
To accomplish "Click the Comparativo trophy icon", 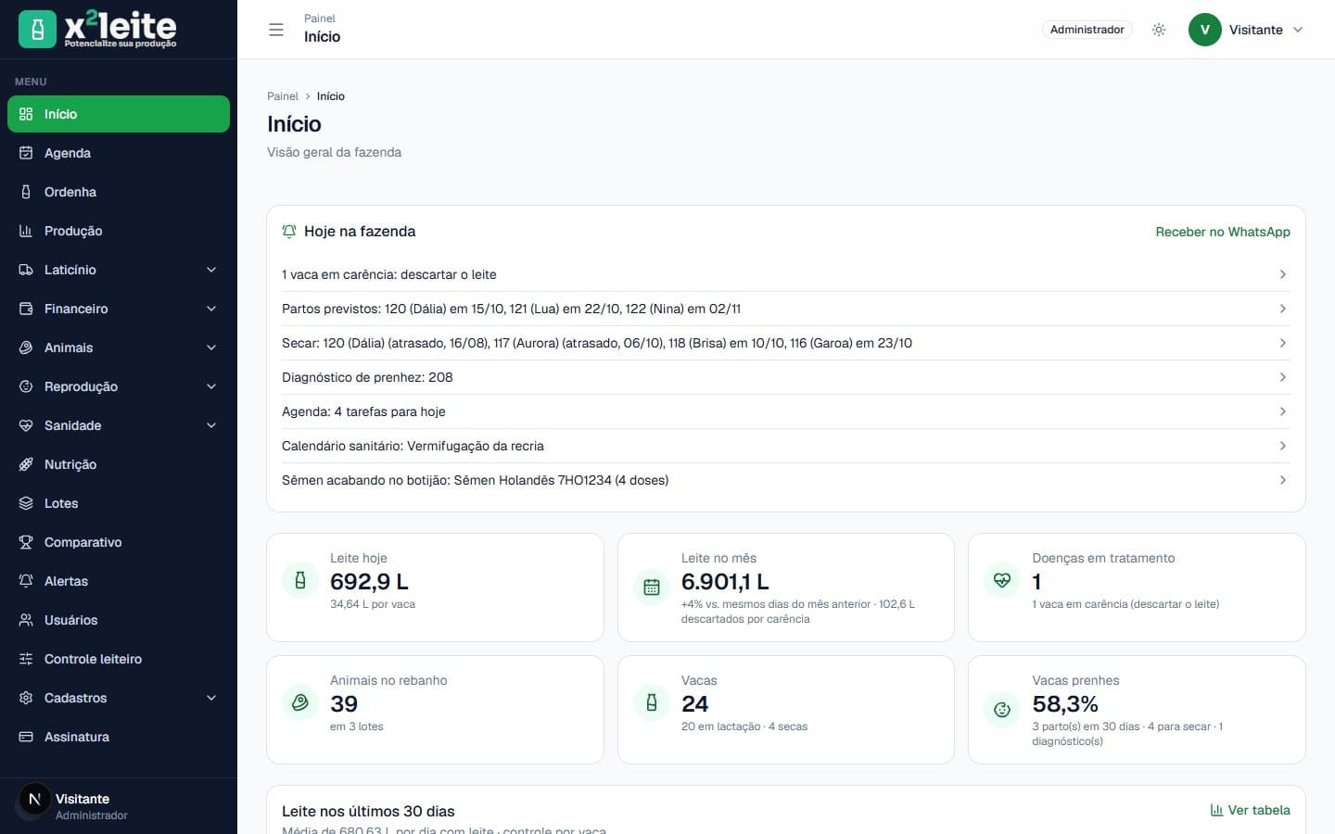I will coord(26,542).
